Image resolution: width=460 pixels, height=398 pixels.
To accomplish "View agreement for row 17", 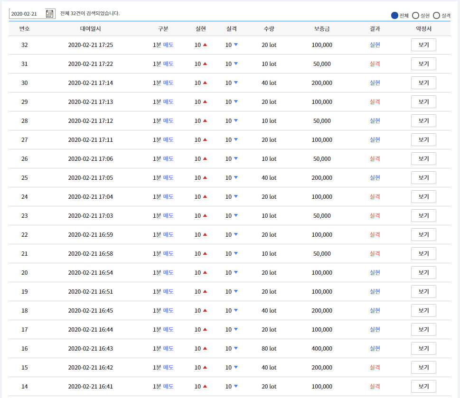I will pos(423,329).
